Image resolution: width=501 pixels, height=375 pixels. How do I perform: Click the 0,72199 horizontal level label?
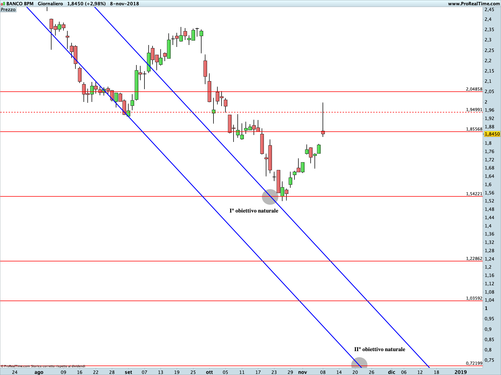pyautogui.click(x=474, y=363)
